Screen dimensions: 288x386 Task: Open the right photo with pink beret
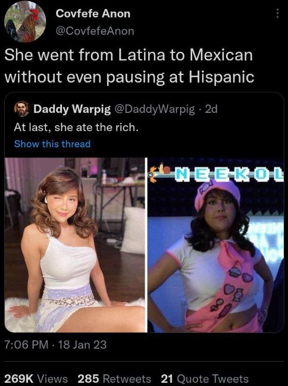point(216,245)
